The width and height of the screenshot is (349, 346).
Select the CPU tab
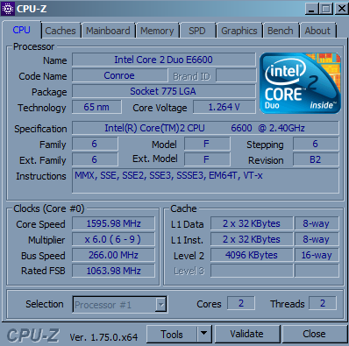pyautogui.click(x=22, y=30)
